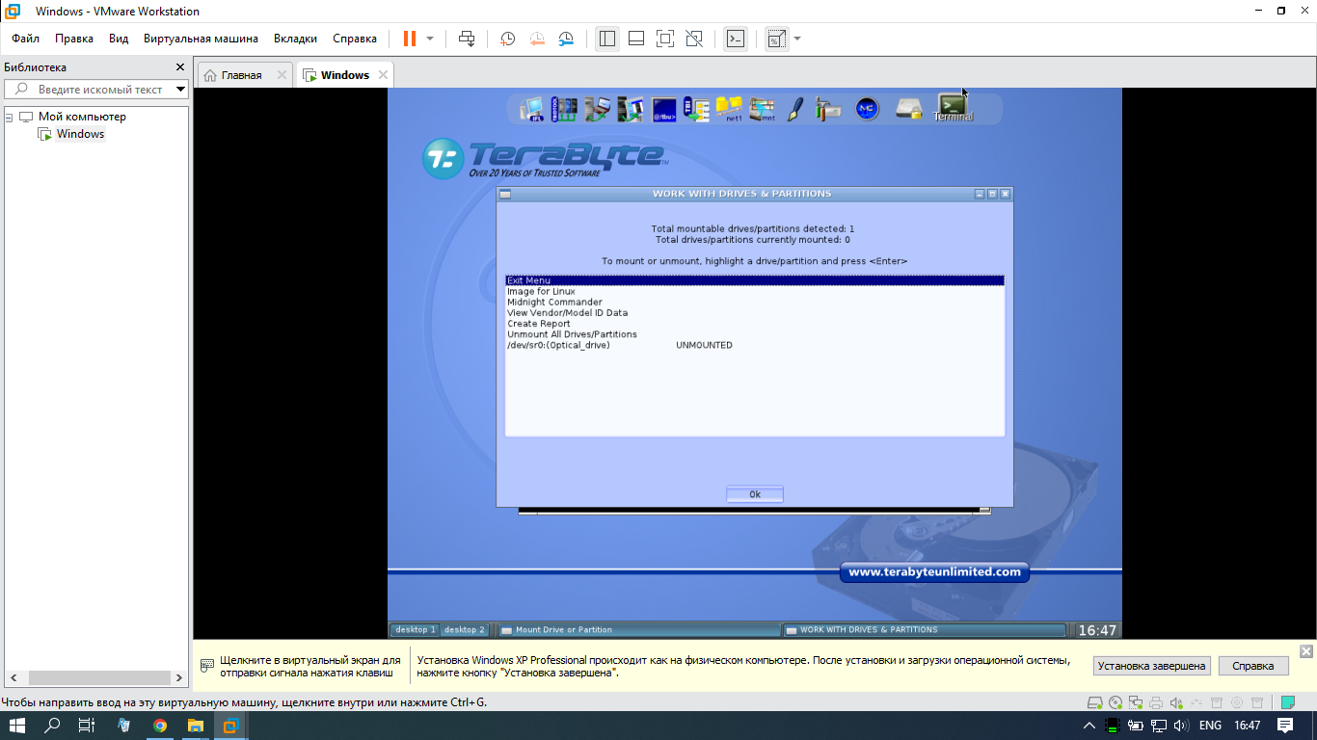1317x740 pixels.
Task: Toggle the thumbnail bar view
Action: tap(636, 39)
